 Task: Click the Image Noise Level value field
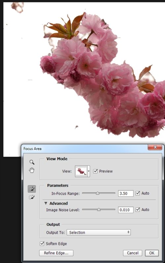126,210
